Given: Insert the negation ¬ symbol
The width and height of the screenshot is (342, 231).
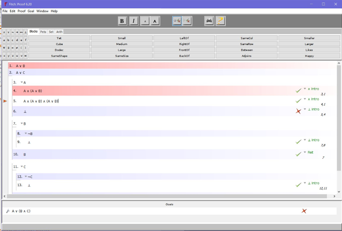Looking at the screenshot, I should (13, 32).
